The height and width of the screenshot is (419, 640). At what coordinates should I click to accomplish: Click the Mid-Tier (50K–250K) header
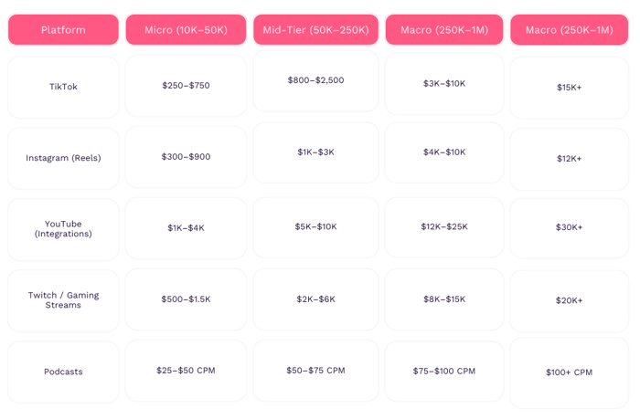point(315,30)
